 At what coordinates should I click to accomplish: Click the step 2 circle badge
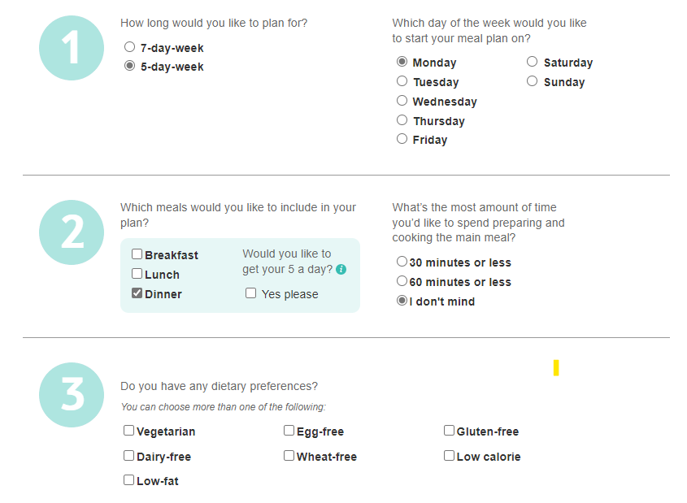(x=71, y=232)
